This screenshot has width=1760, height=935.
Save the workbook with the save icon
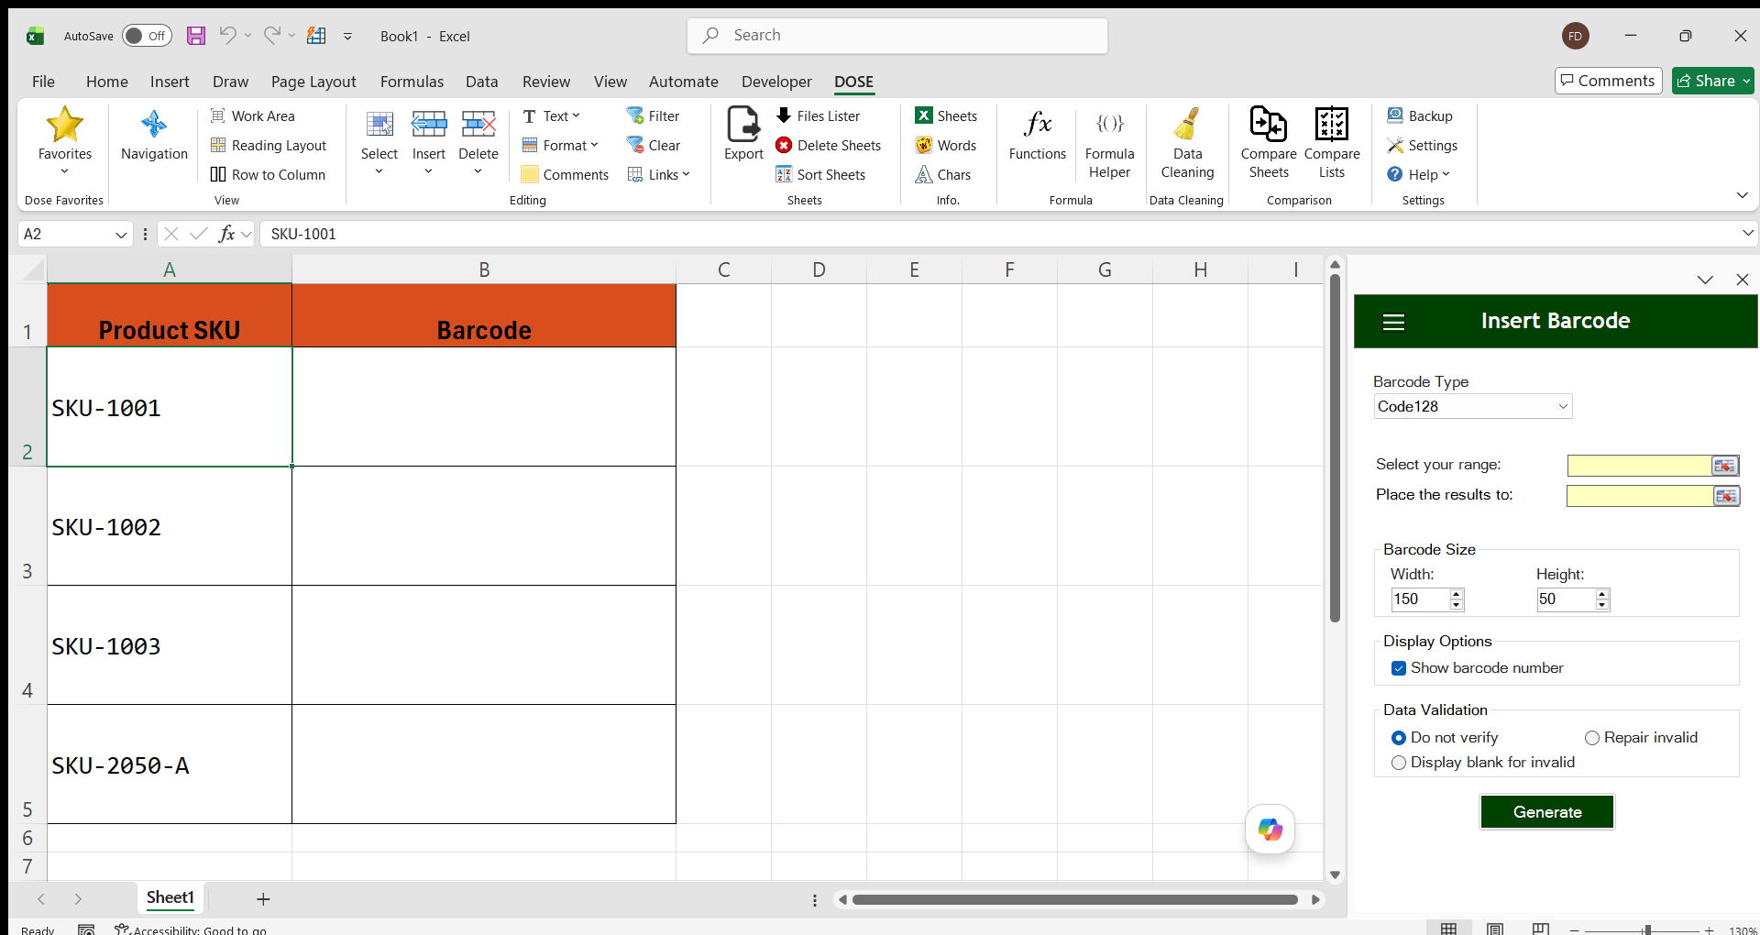[196, 36]
